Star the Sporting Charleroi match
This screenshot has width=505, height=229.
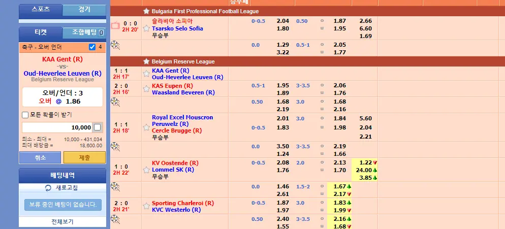pyautogui.click(x=146, y=206)
